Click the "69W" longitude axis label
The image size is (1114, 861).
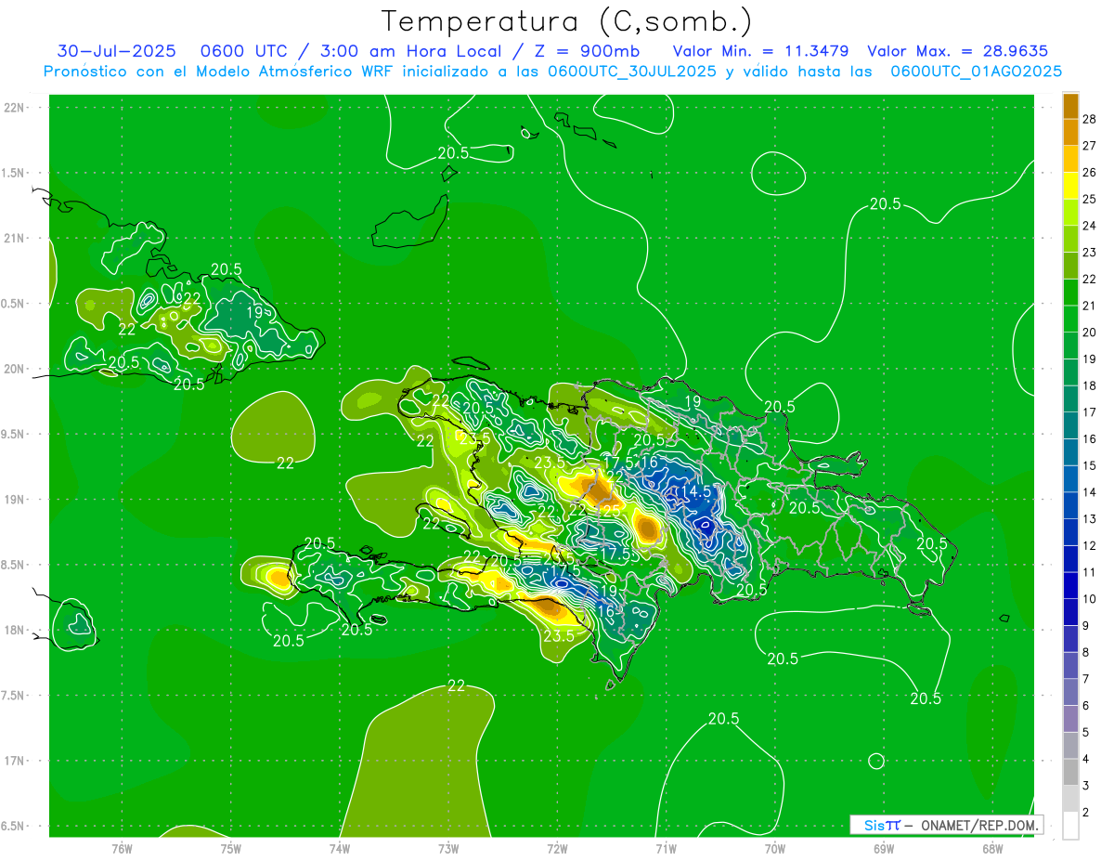pos(883,848)
